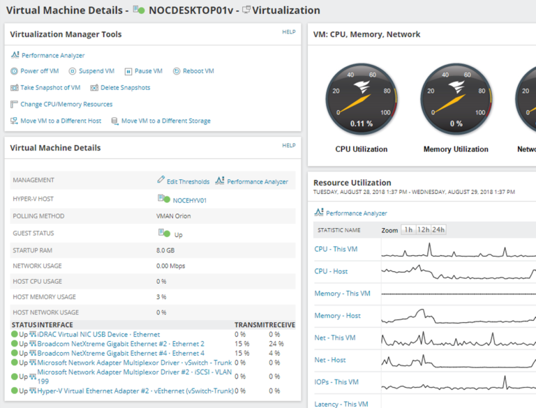
Task: Click the Memory Utilization gauge
Action: [456, 99]
